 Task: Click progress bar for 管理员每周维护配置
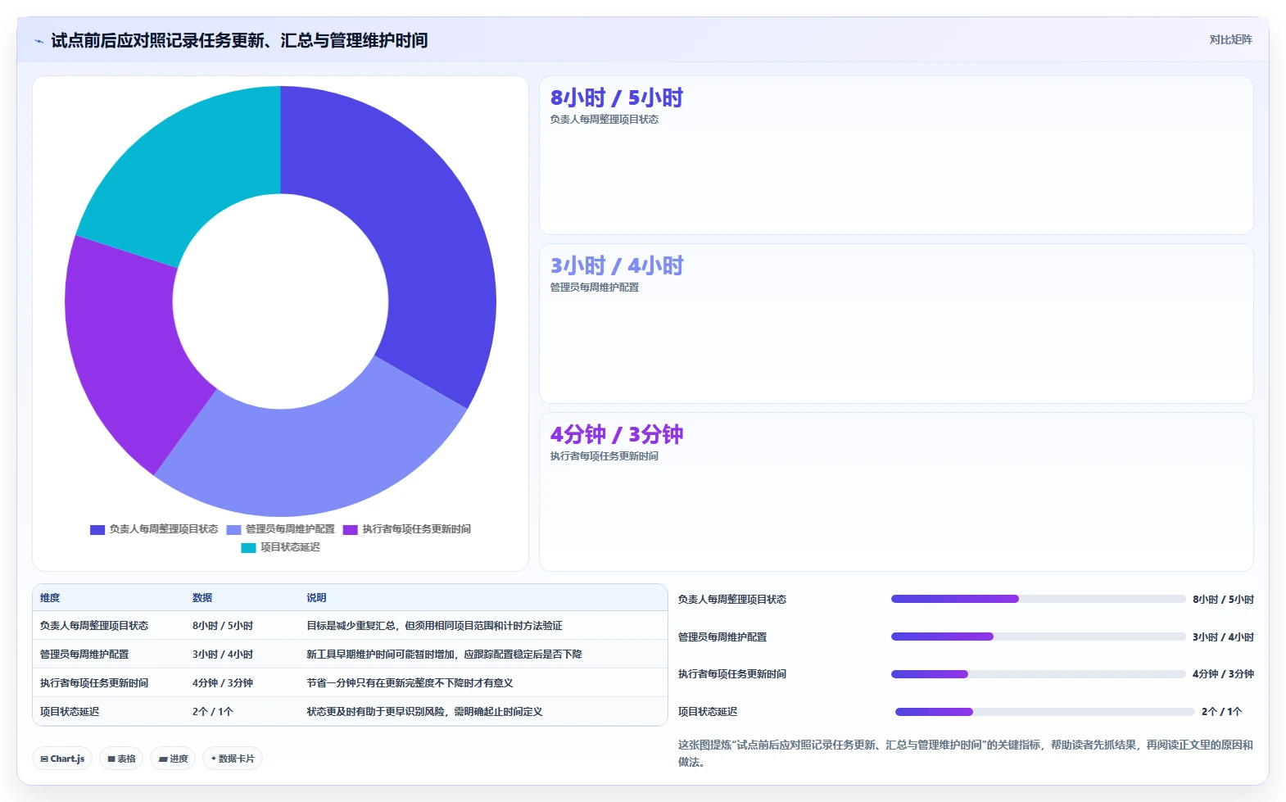click(1038, 637)
